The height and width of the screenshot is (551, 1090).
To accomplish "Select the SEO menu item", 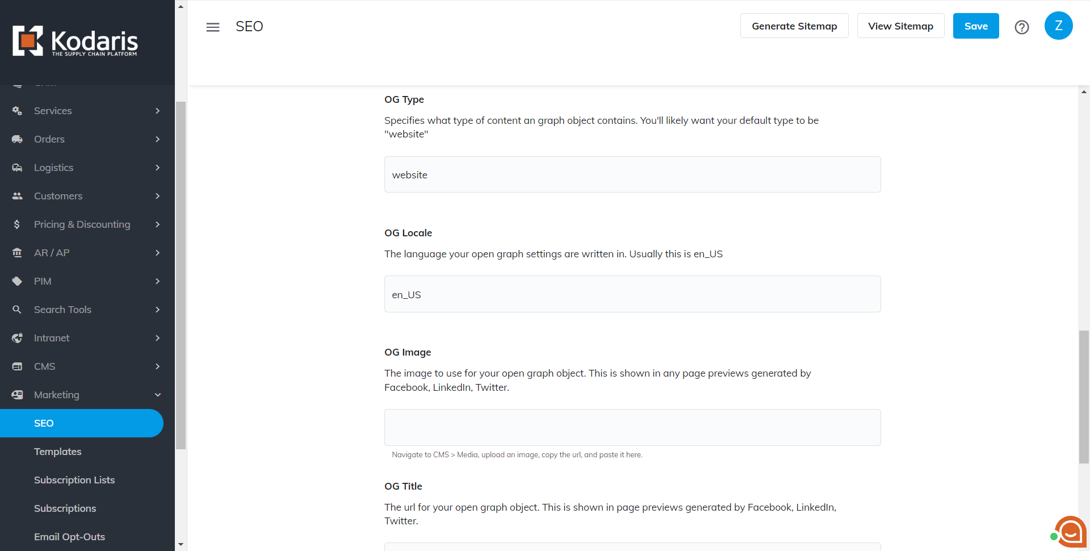I will [x=82, y=423].
